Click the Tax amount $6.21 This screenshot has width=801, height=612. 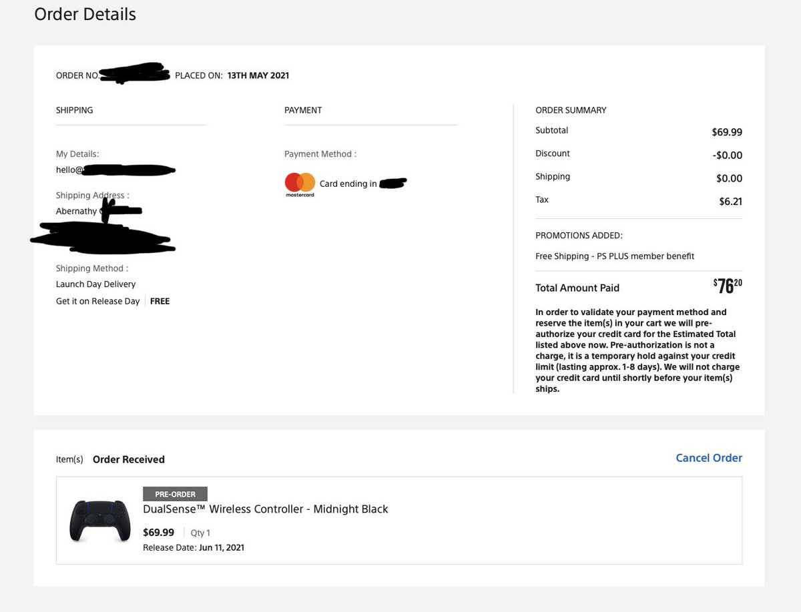730,202
